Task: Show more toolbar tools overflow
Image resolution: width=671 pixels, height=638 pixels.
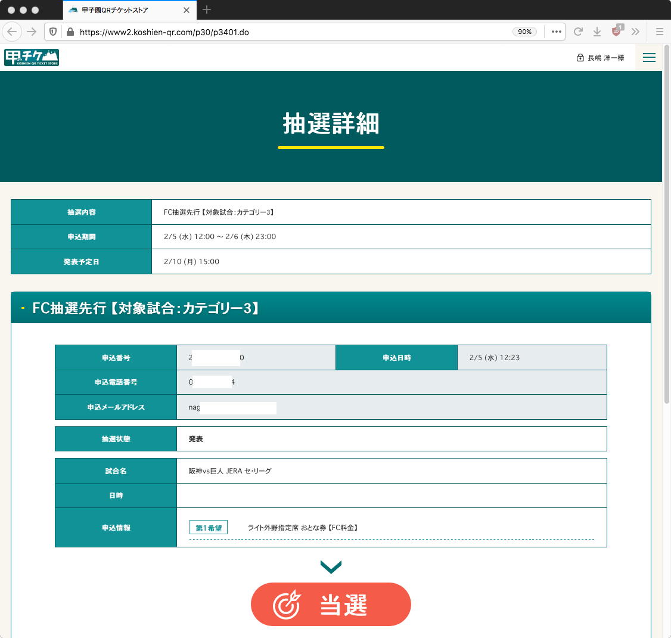Action: coord(635,32)
